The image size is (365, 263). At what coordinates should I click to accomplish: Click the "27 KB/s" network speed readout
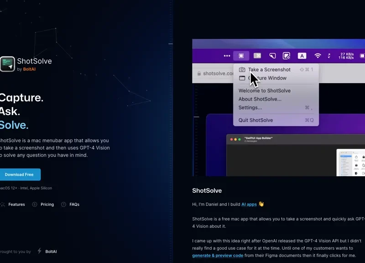[x=347, y=54]
